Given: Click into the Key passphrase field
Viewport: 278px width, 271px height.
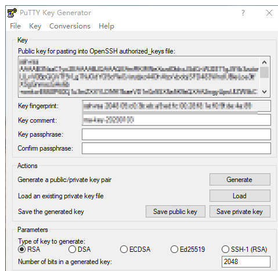Looking at the screenshot, I should [x=176, y=134].
